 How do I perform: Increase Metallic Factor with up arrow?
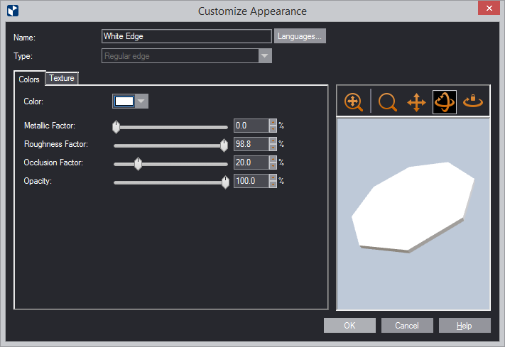tap(273, 122)
